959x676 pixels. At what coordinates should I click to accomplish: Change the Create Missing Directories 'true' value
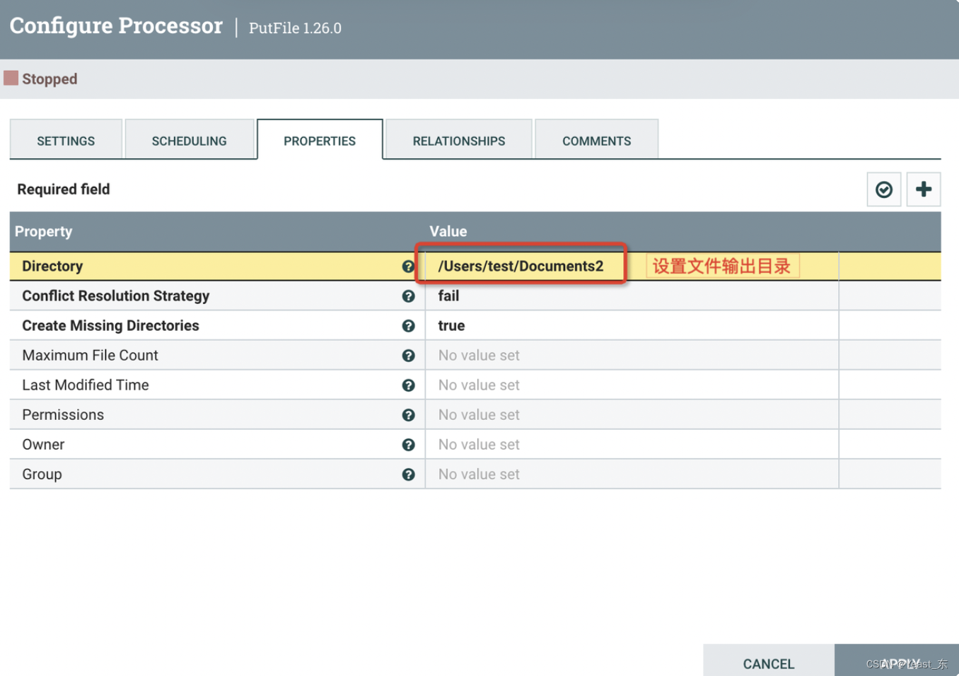coord(451,326)
